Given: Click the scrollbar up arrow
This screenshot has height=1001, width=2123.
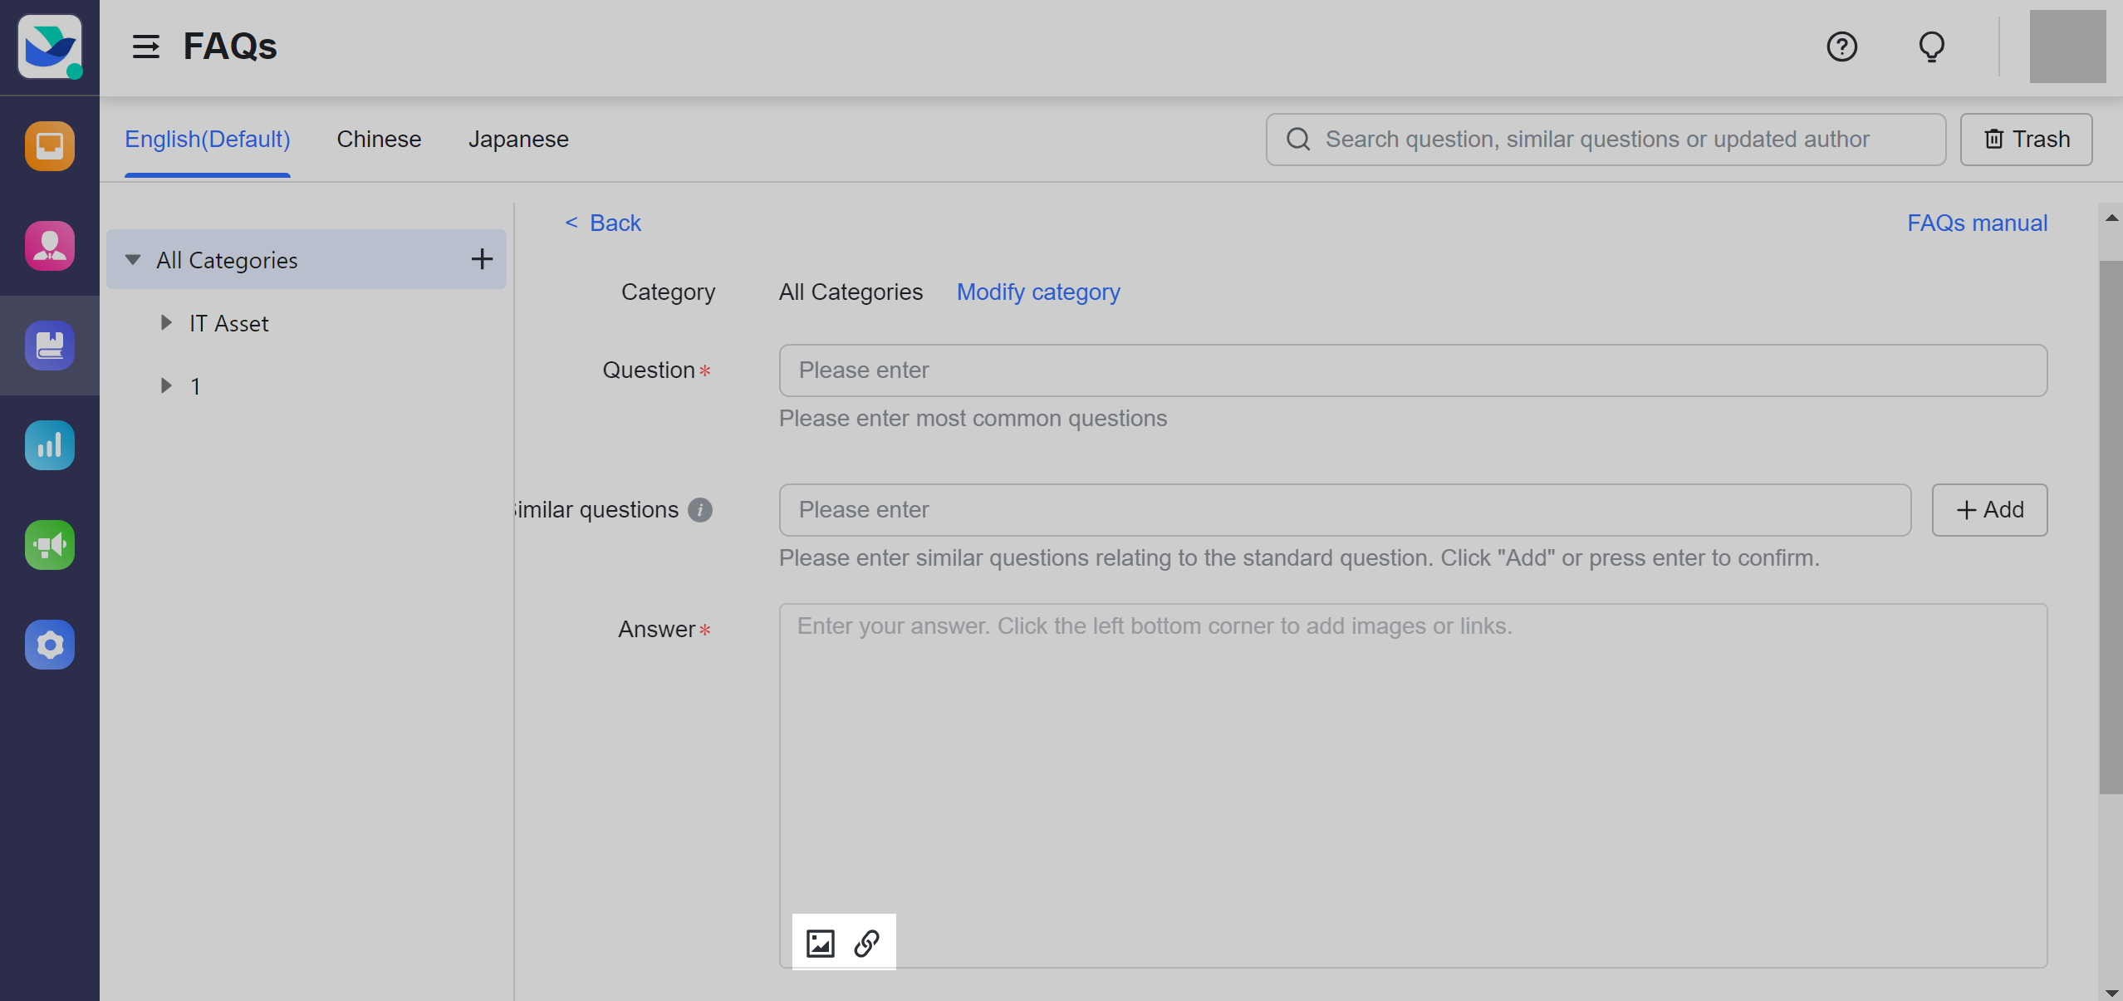Looking at the screenshot, I should click(x=2111, y=218).
